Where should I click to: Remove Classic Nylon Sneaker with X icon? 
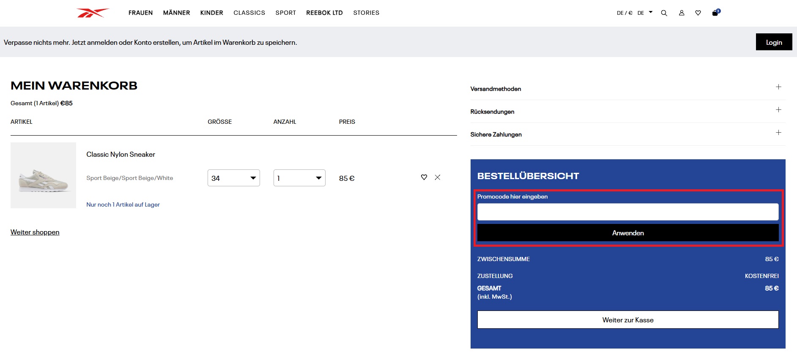(438, 177)
